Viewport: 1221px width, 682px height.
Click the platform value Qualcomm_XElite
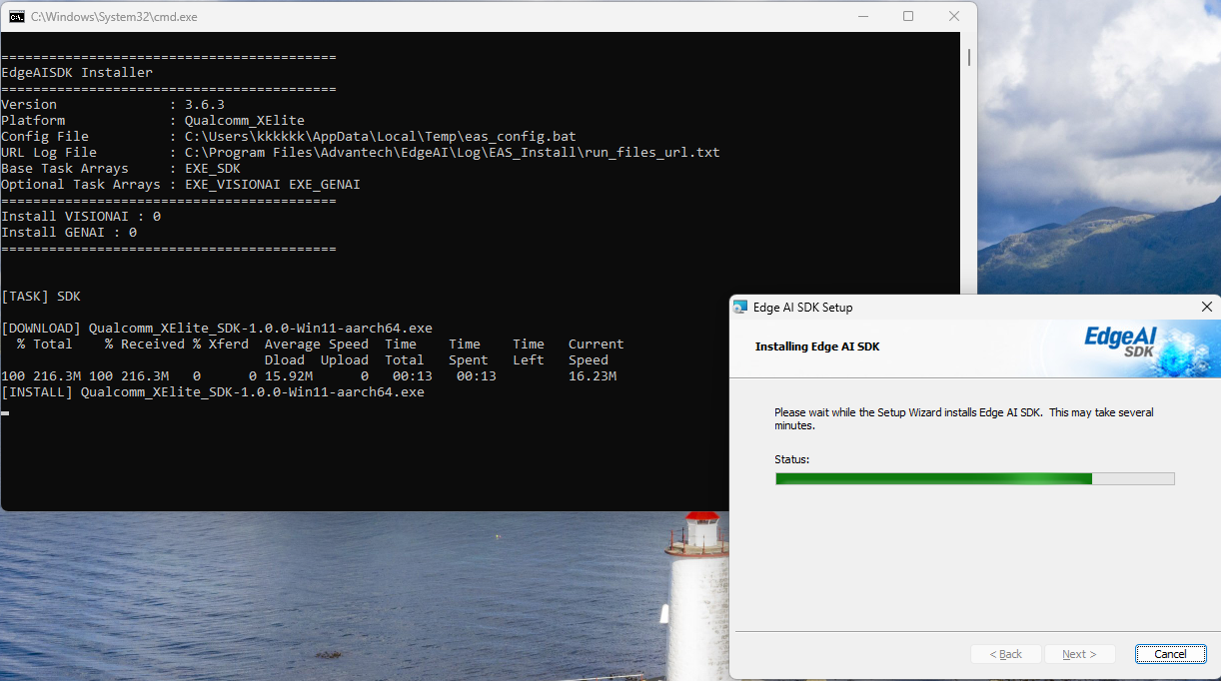tap(245, 120)
